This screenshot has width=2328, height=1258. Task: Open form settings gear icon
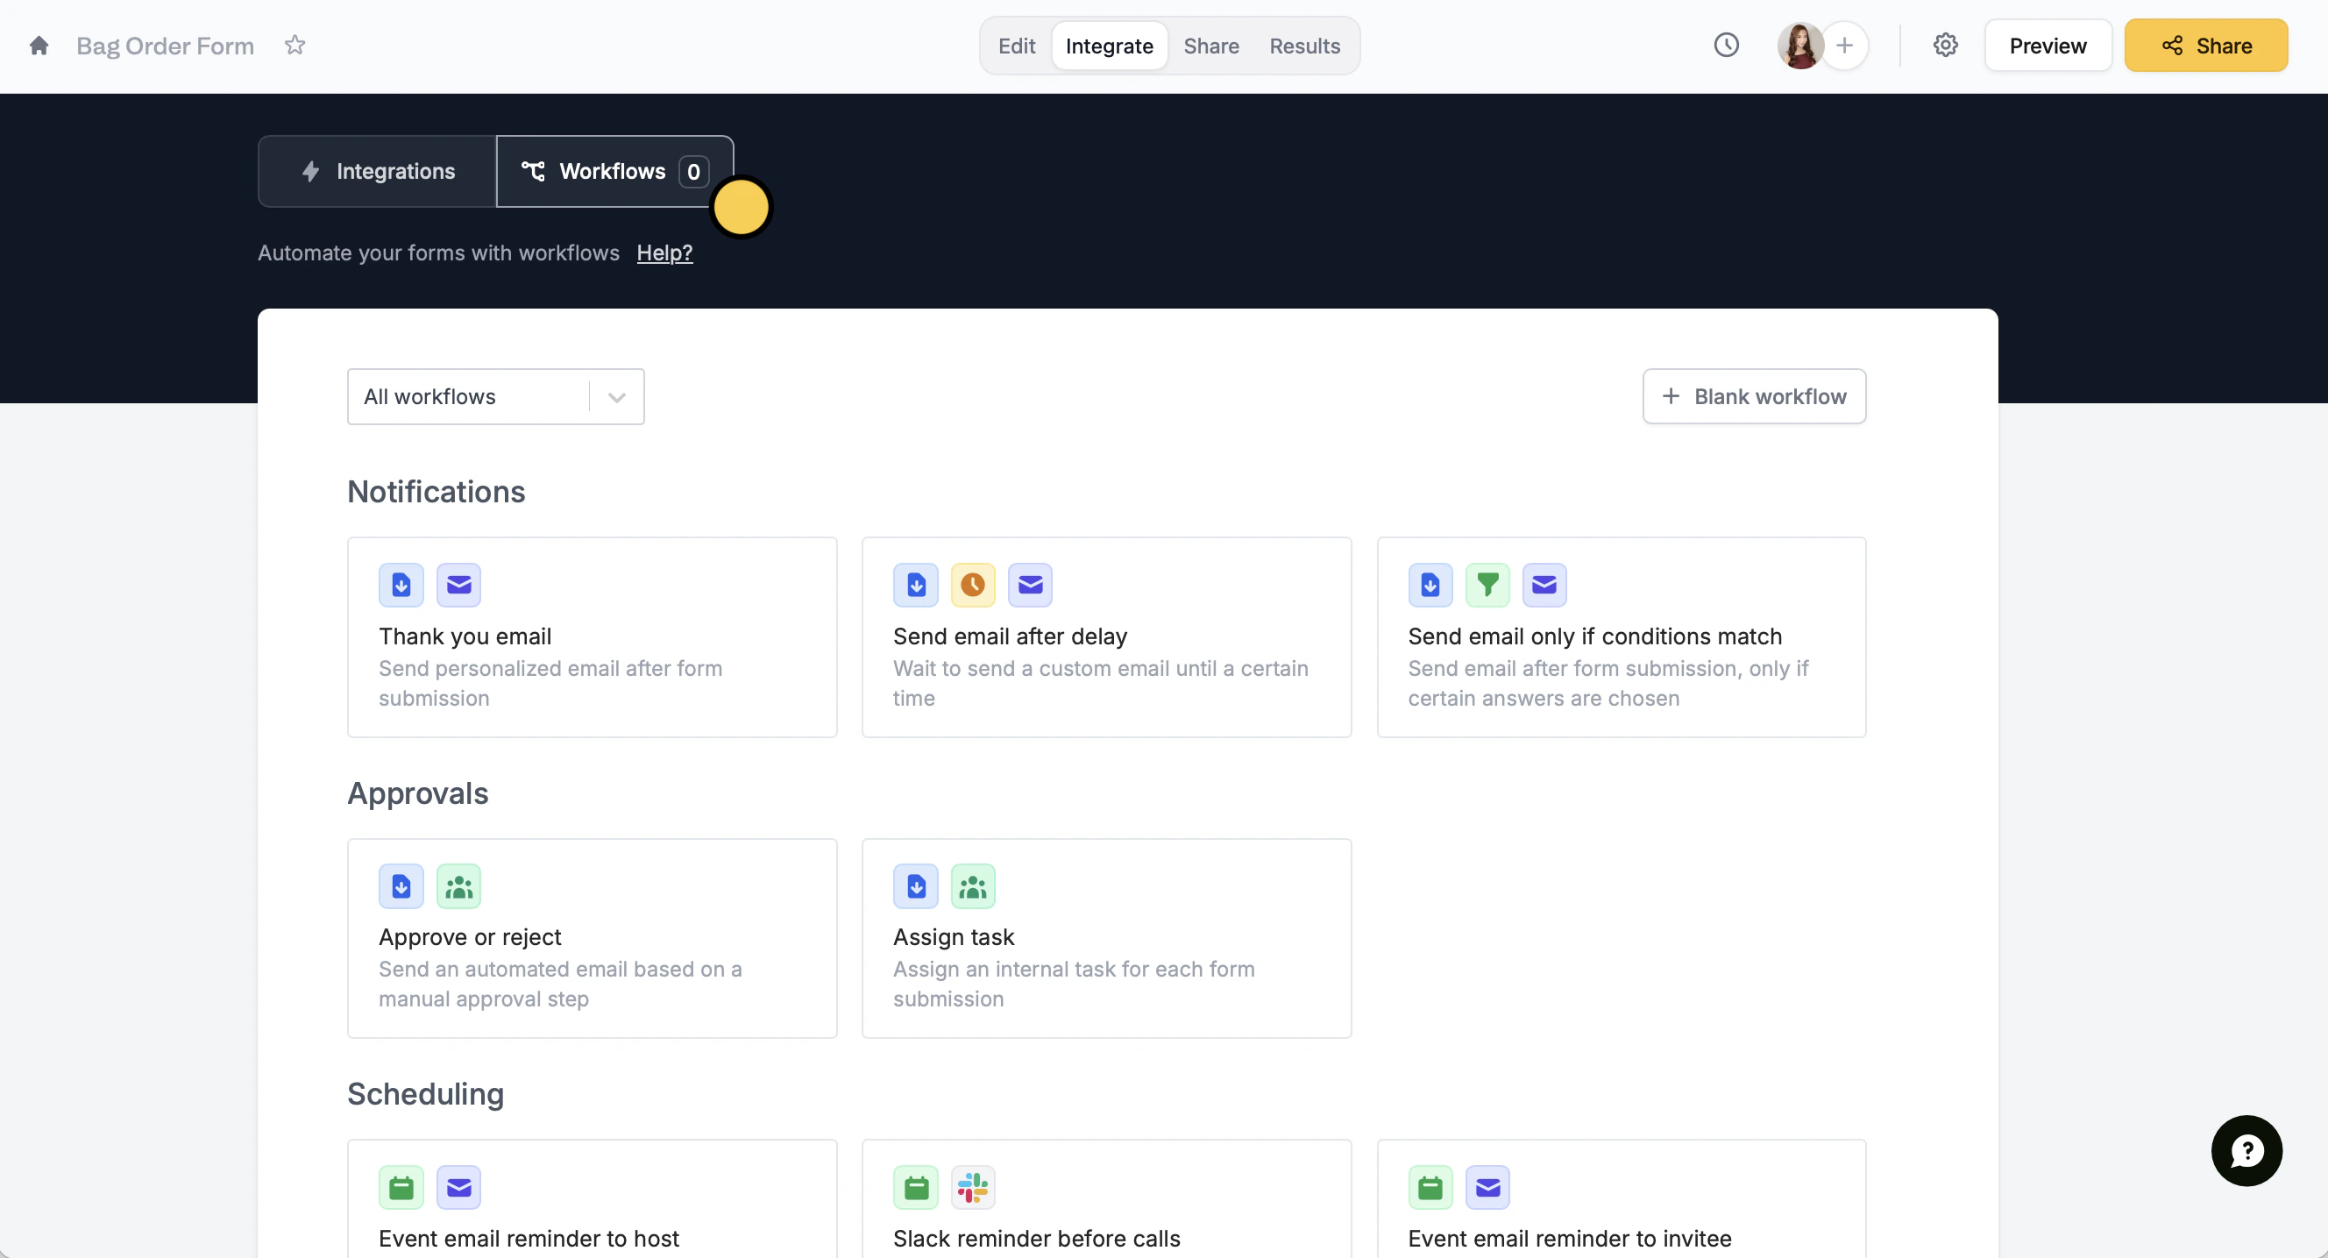(x=1945, y=46)
